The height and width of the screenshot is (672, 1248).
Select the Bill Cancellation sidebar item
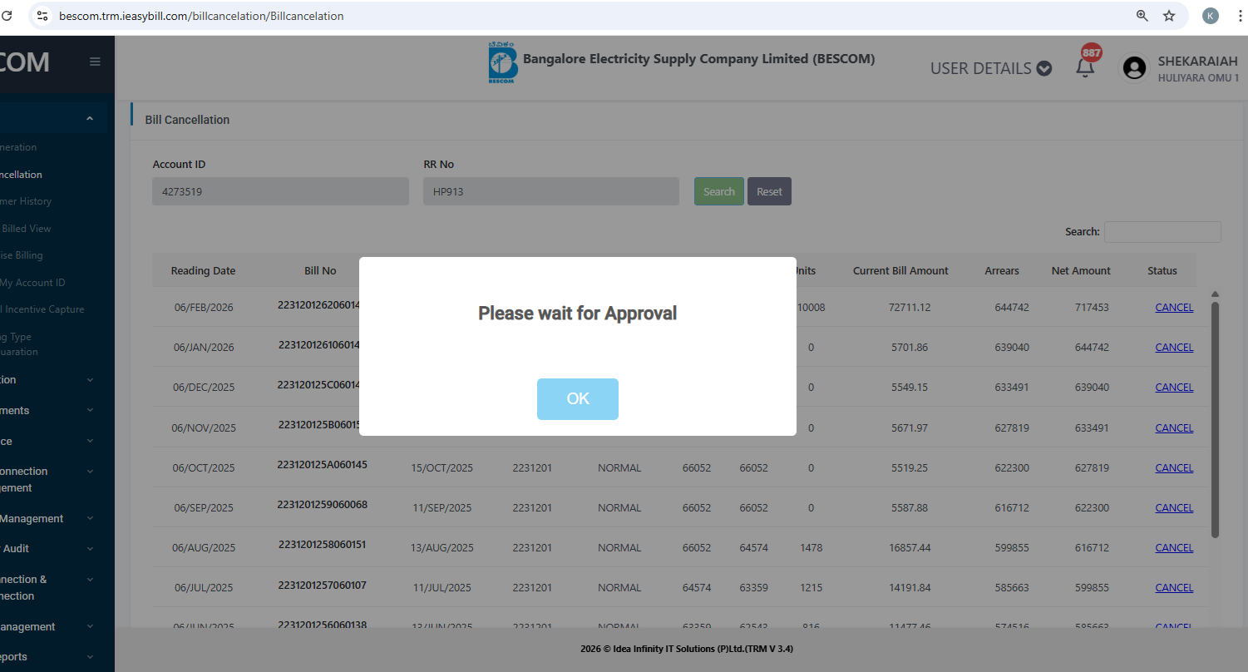tap(21, 175)
